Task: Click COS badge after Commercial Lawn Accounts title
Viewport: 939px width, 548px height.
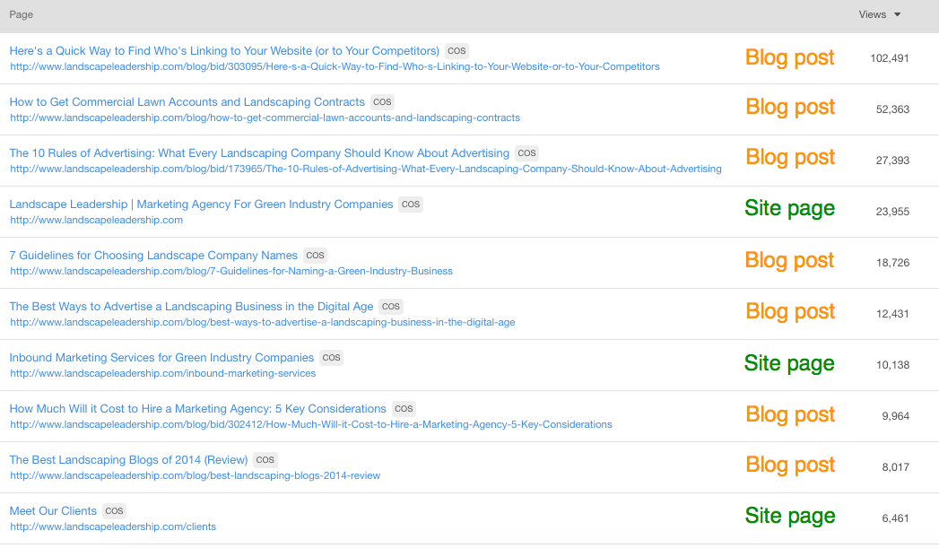Action: 383,102
